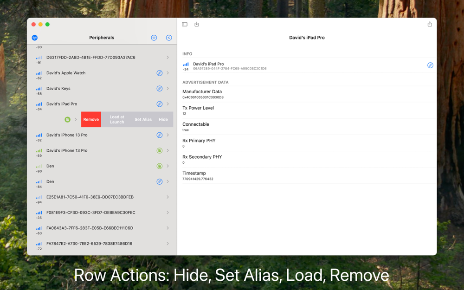Open chevron on F081E9F3 peripheral row

(x=168, y=213)
